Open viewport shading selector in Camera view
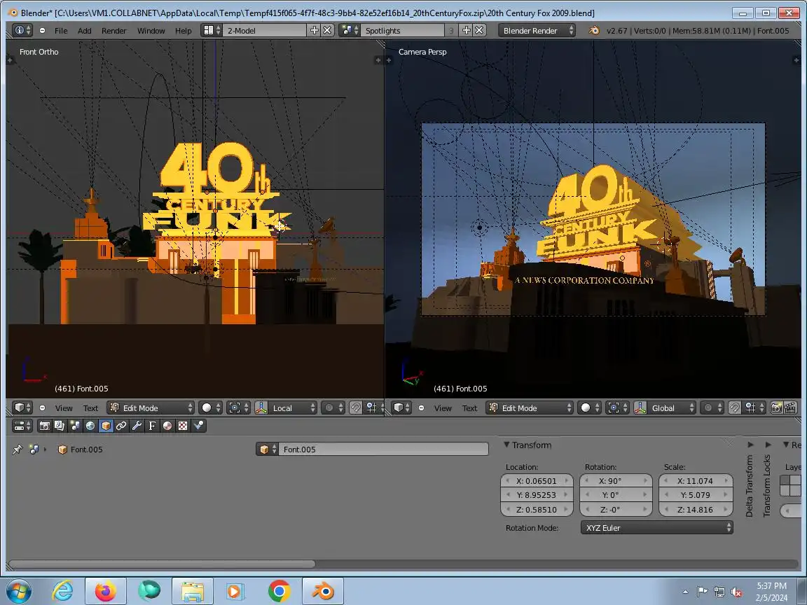This screenshot has width=807, height=605. click(x=589, y=408)
